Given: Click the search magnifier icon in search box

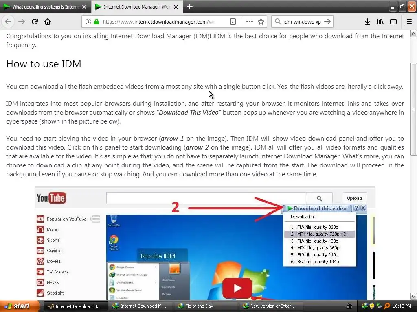Looking at the screenshot, I should pos(278,22).
